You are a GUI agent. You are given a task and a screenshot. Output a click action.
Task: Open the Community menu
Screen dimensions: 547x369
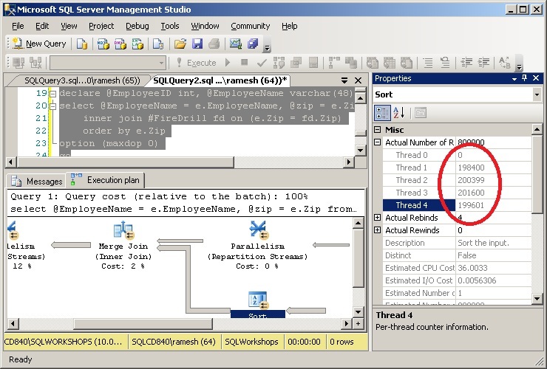[x=250, y=26]
